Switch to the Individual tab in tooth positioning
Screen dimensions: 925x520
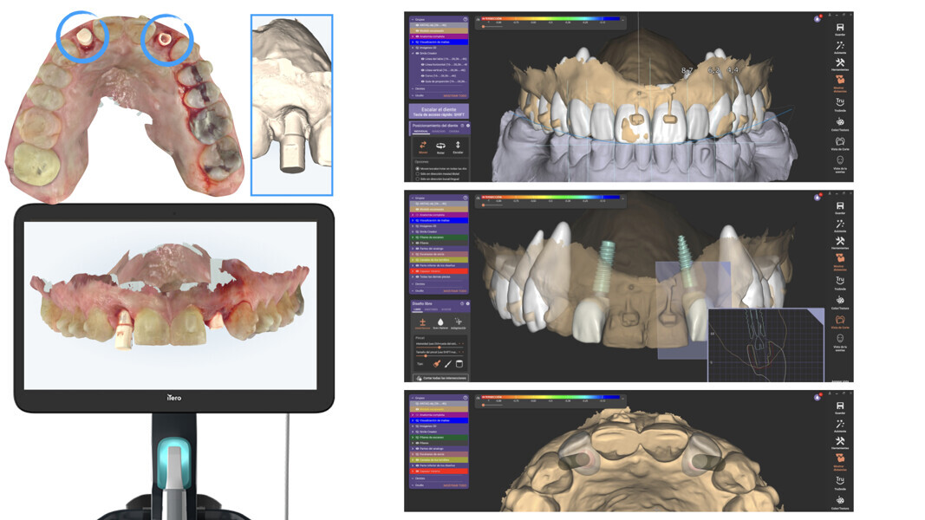coord(420,133)
